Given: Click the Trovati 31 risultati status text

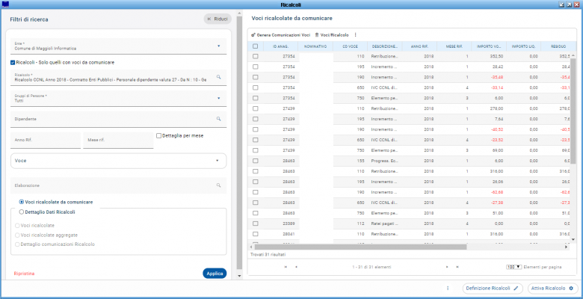Looking at the screenshot, I should 268,255.
